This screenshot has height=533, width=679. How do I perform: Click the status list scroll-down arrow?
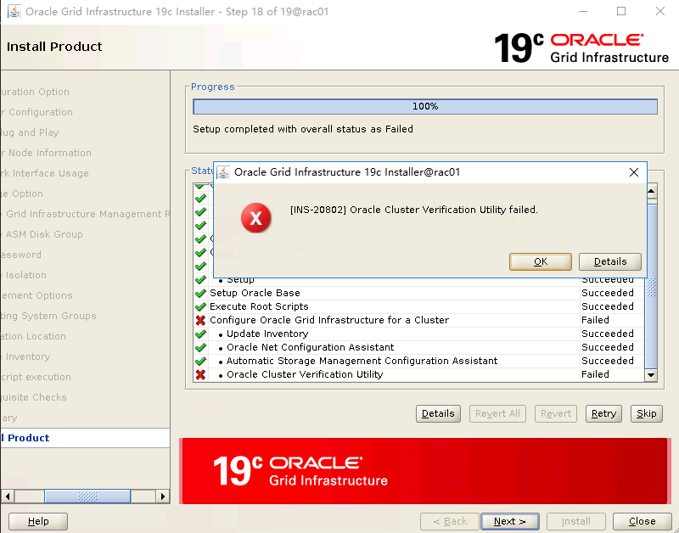(651, 375)
